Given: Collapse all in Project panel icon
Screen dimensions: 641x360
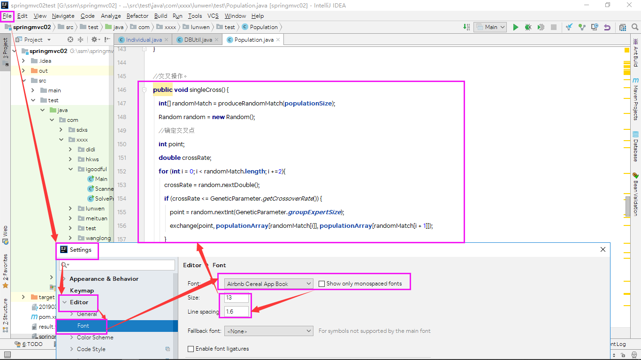Looking at the screenshot, I should pyautogui.click(x=80, y=40).
